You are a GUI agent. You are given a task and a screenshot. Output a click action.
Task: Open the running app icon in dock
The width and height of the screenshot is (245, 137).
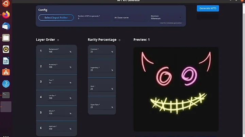[x=6, y=107]
